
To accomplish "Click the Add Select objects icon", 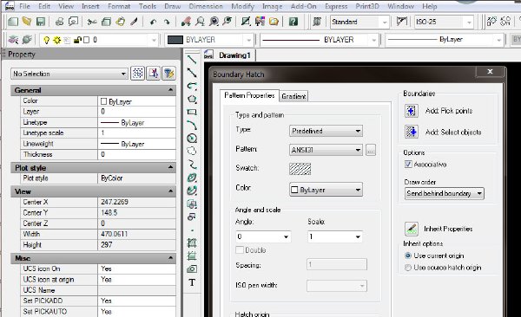I will tap(411, 132).
